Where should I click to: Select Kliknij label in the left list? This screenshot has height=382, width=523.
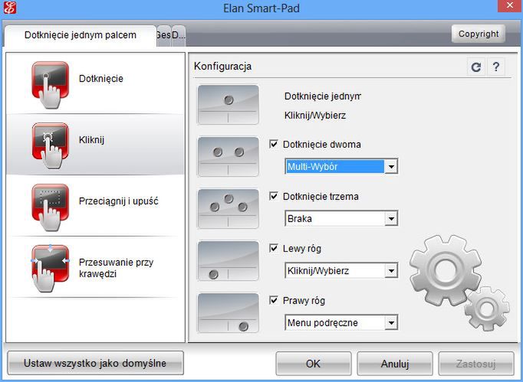[x=92, y=140]
